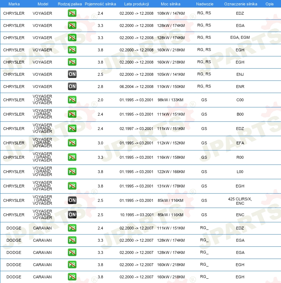Click the diesel ON icon in the ENR engine row
The height and width of the screenshot is (283, 281).
[x=72, y=87]
